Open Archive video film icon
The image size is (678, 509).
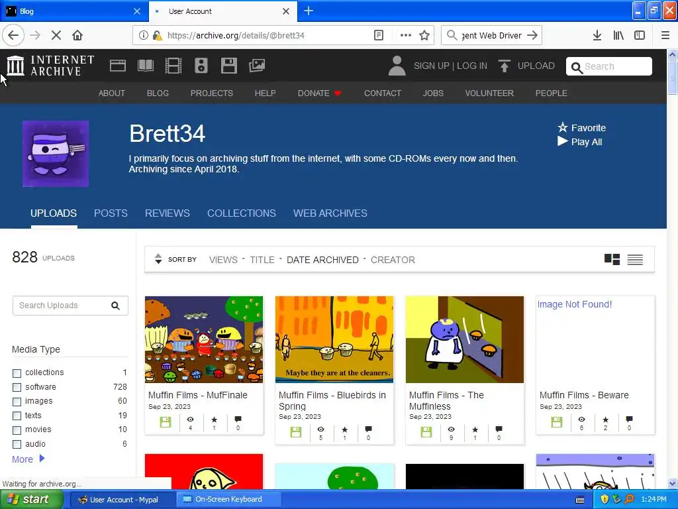coord(173,66)
